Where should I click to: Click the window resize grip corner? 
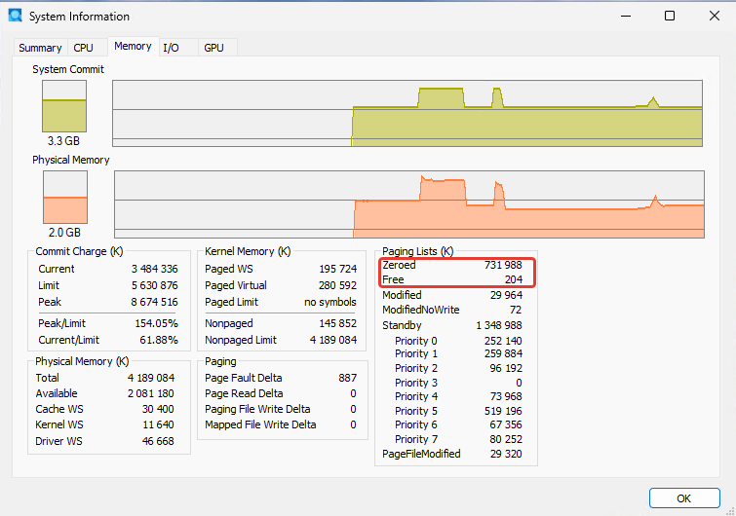click(x=730, y=511)
